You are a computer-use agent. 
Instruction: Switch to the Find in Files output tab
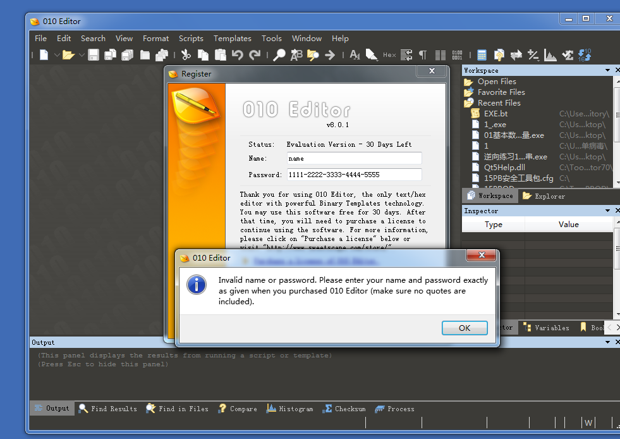click(x=177, y=409)
